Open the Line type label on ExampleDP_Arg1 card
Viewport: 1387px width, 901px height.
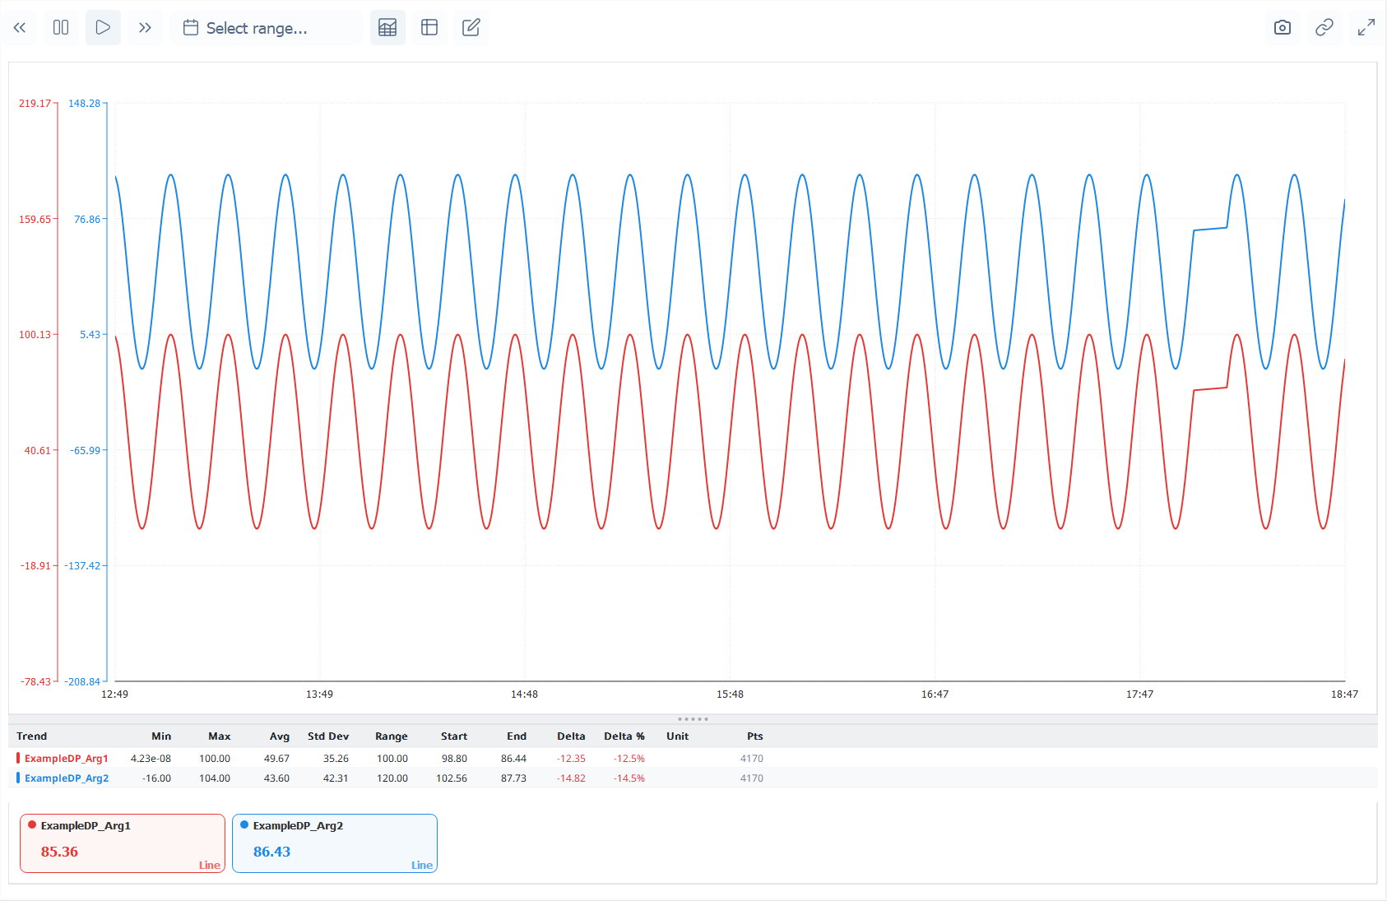point(209,865)
